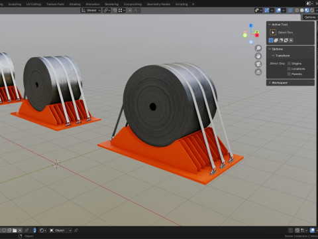Click the red X axis gizmo handle
This screenshot has width=318, height=239.
coord(257,35)
